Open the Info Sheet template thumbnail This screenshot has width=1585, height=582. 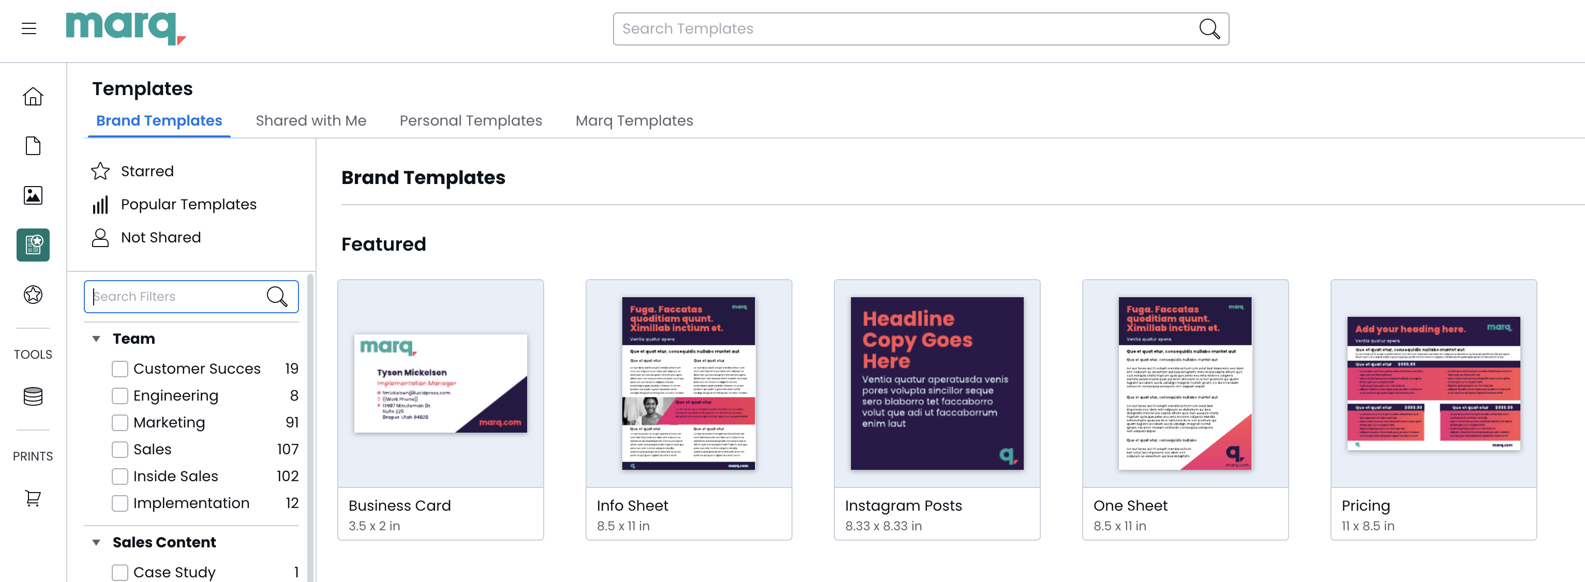[689, 384]
